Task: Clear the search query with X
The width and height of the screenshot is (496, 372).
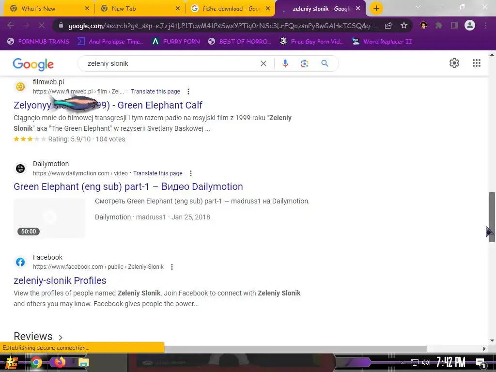Action: 263,63
